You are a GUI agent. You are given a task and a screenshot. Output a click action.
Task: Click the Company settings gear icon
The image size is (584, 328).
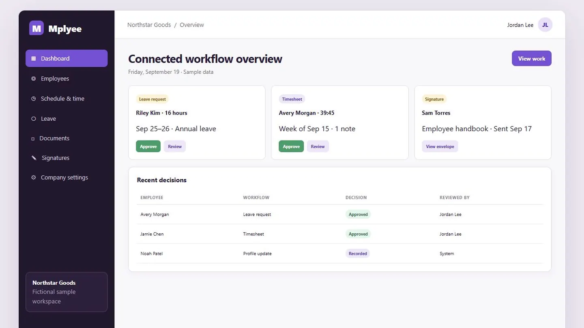[34, 177]
